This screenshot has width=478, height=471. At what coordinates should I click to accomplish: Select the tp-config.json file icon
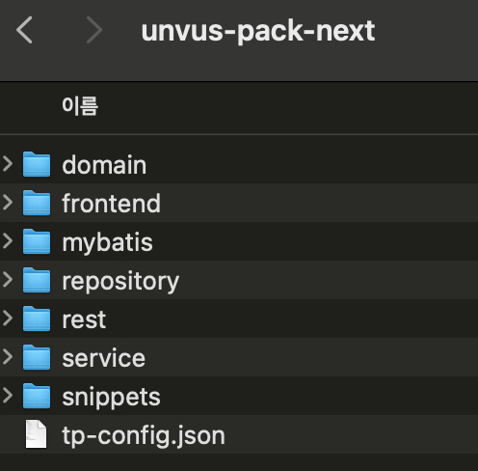(x=36, y=434)
